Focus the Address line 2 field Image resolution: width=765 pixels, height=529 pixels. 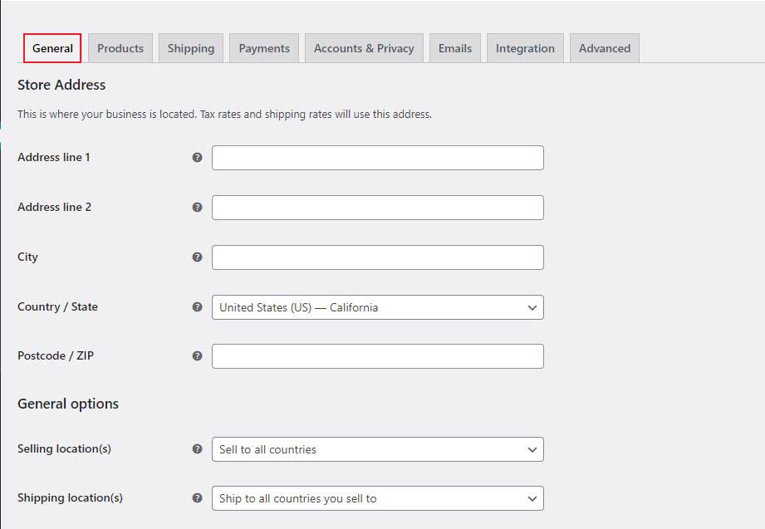click(378, 208)
